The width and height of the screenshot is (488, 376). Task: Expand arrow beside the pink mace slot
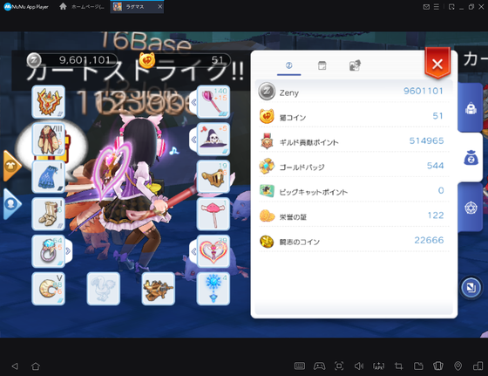pos(193,102)
